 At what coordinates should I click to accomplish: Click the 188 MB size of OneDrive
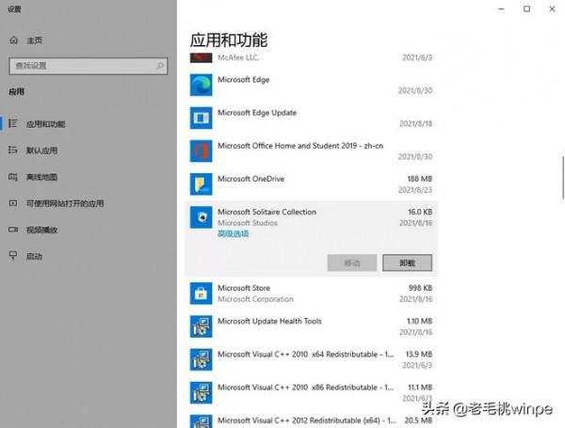tap(420, 179)
